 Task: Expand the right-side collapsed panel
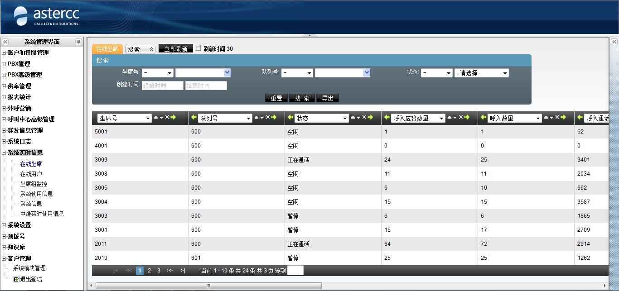(614, 42)
